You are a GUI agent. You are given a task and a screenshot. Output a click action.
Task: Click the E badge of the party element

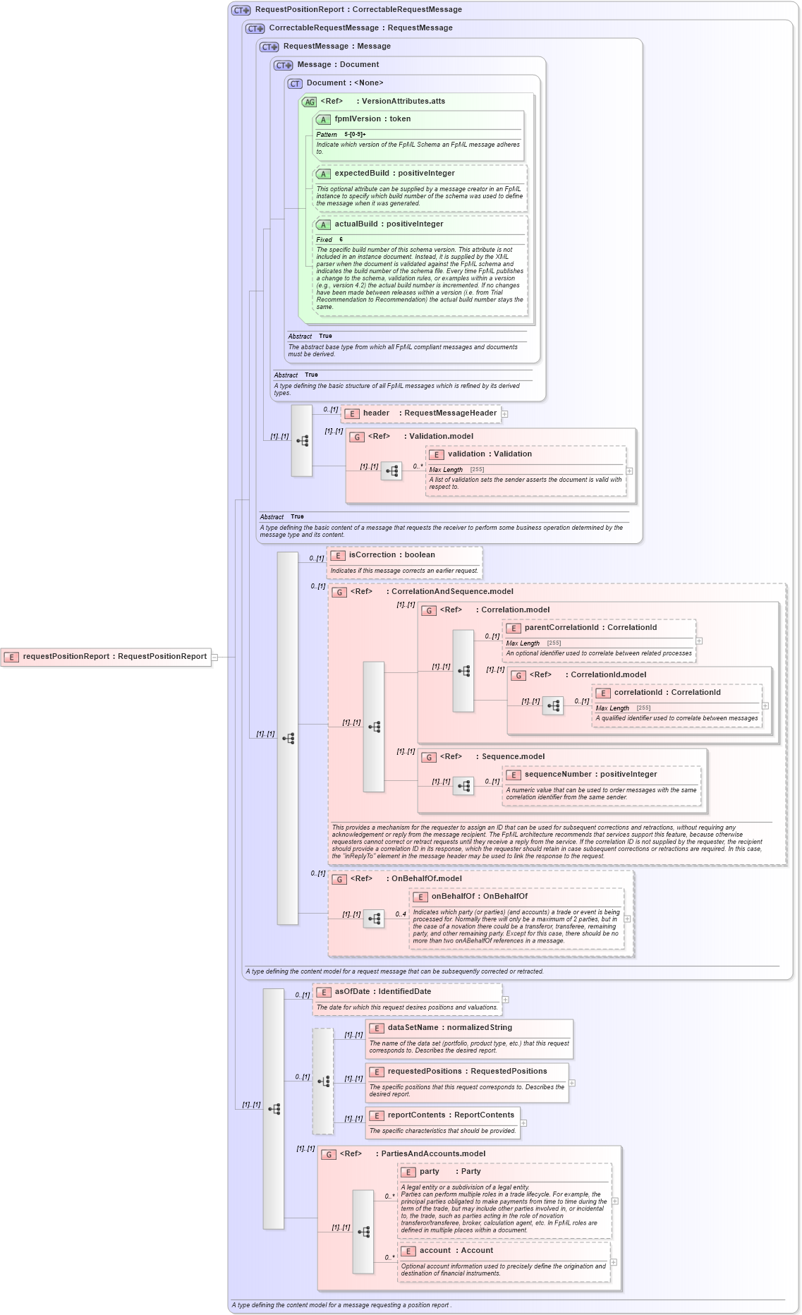408,1172
